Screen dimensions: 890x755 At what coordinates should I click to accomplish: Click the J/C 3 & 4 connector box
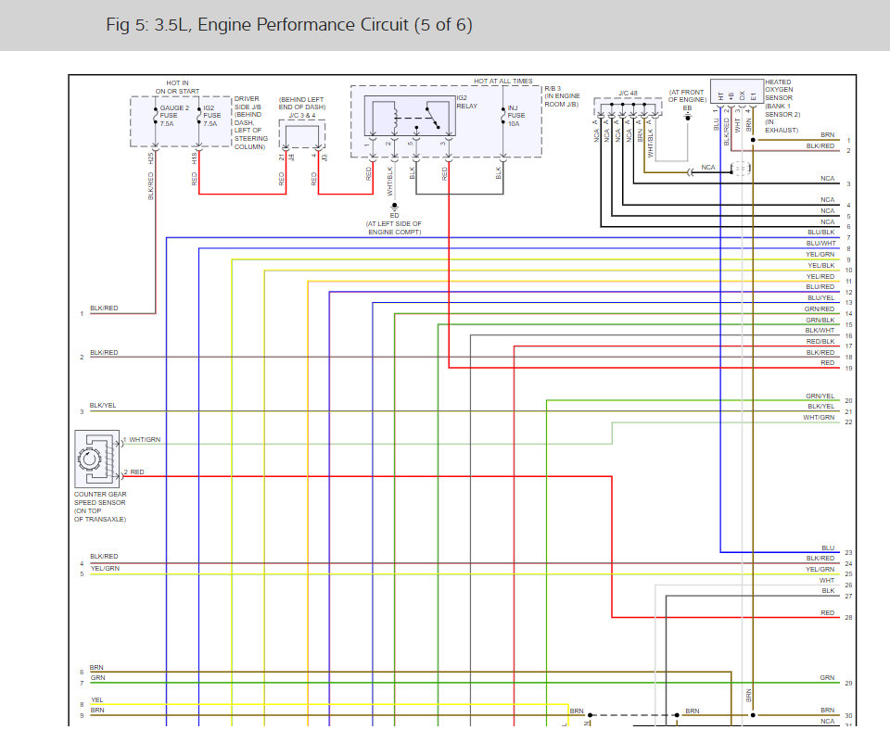[x=302, y=134]
